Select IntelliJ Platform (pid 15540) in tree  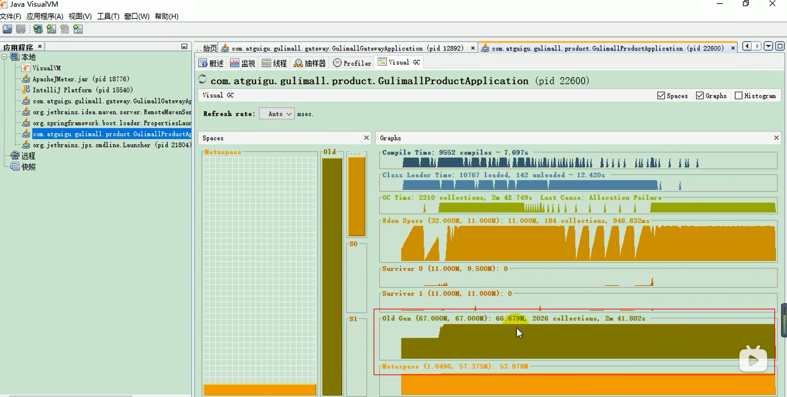[83, 90]
